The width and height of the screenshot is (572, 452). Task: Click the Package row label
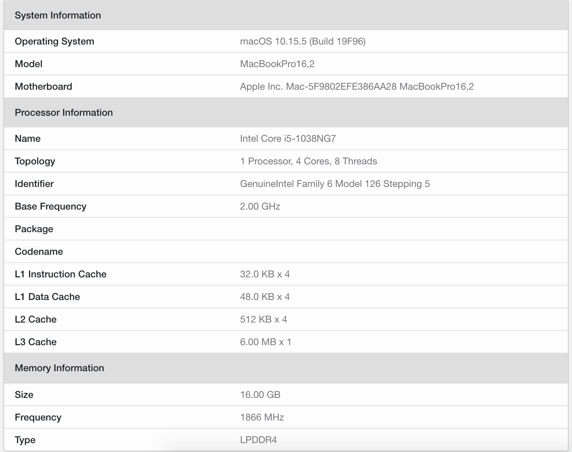pyautogui.click(x=34, y=229)
